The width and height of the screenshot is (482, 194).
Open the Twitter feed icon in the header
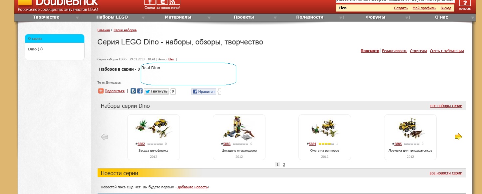[162, 2]
